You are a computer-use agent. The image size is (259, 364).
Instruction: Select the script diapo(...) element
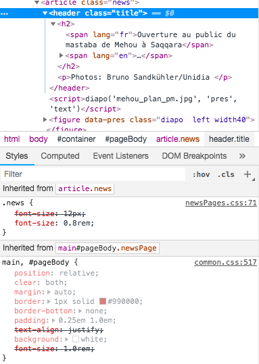143,104
